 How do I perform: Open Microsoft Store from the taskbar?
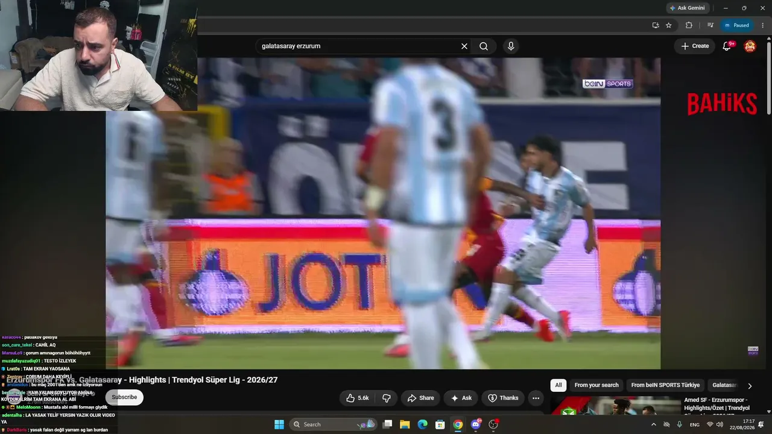click(440, 424)
